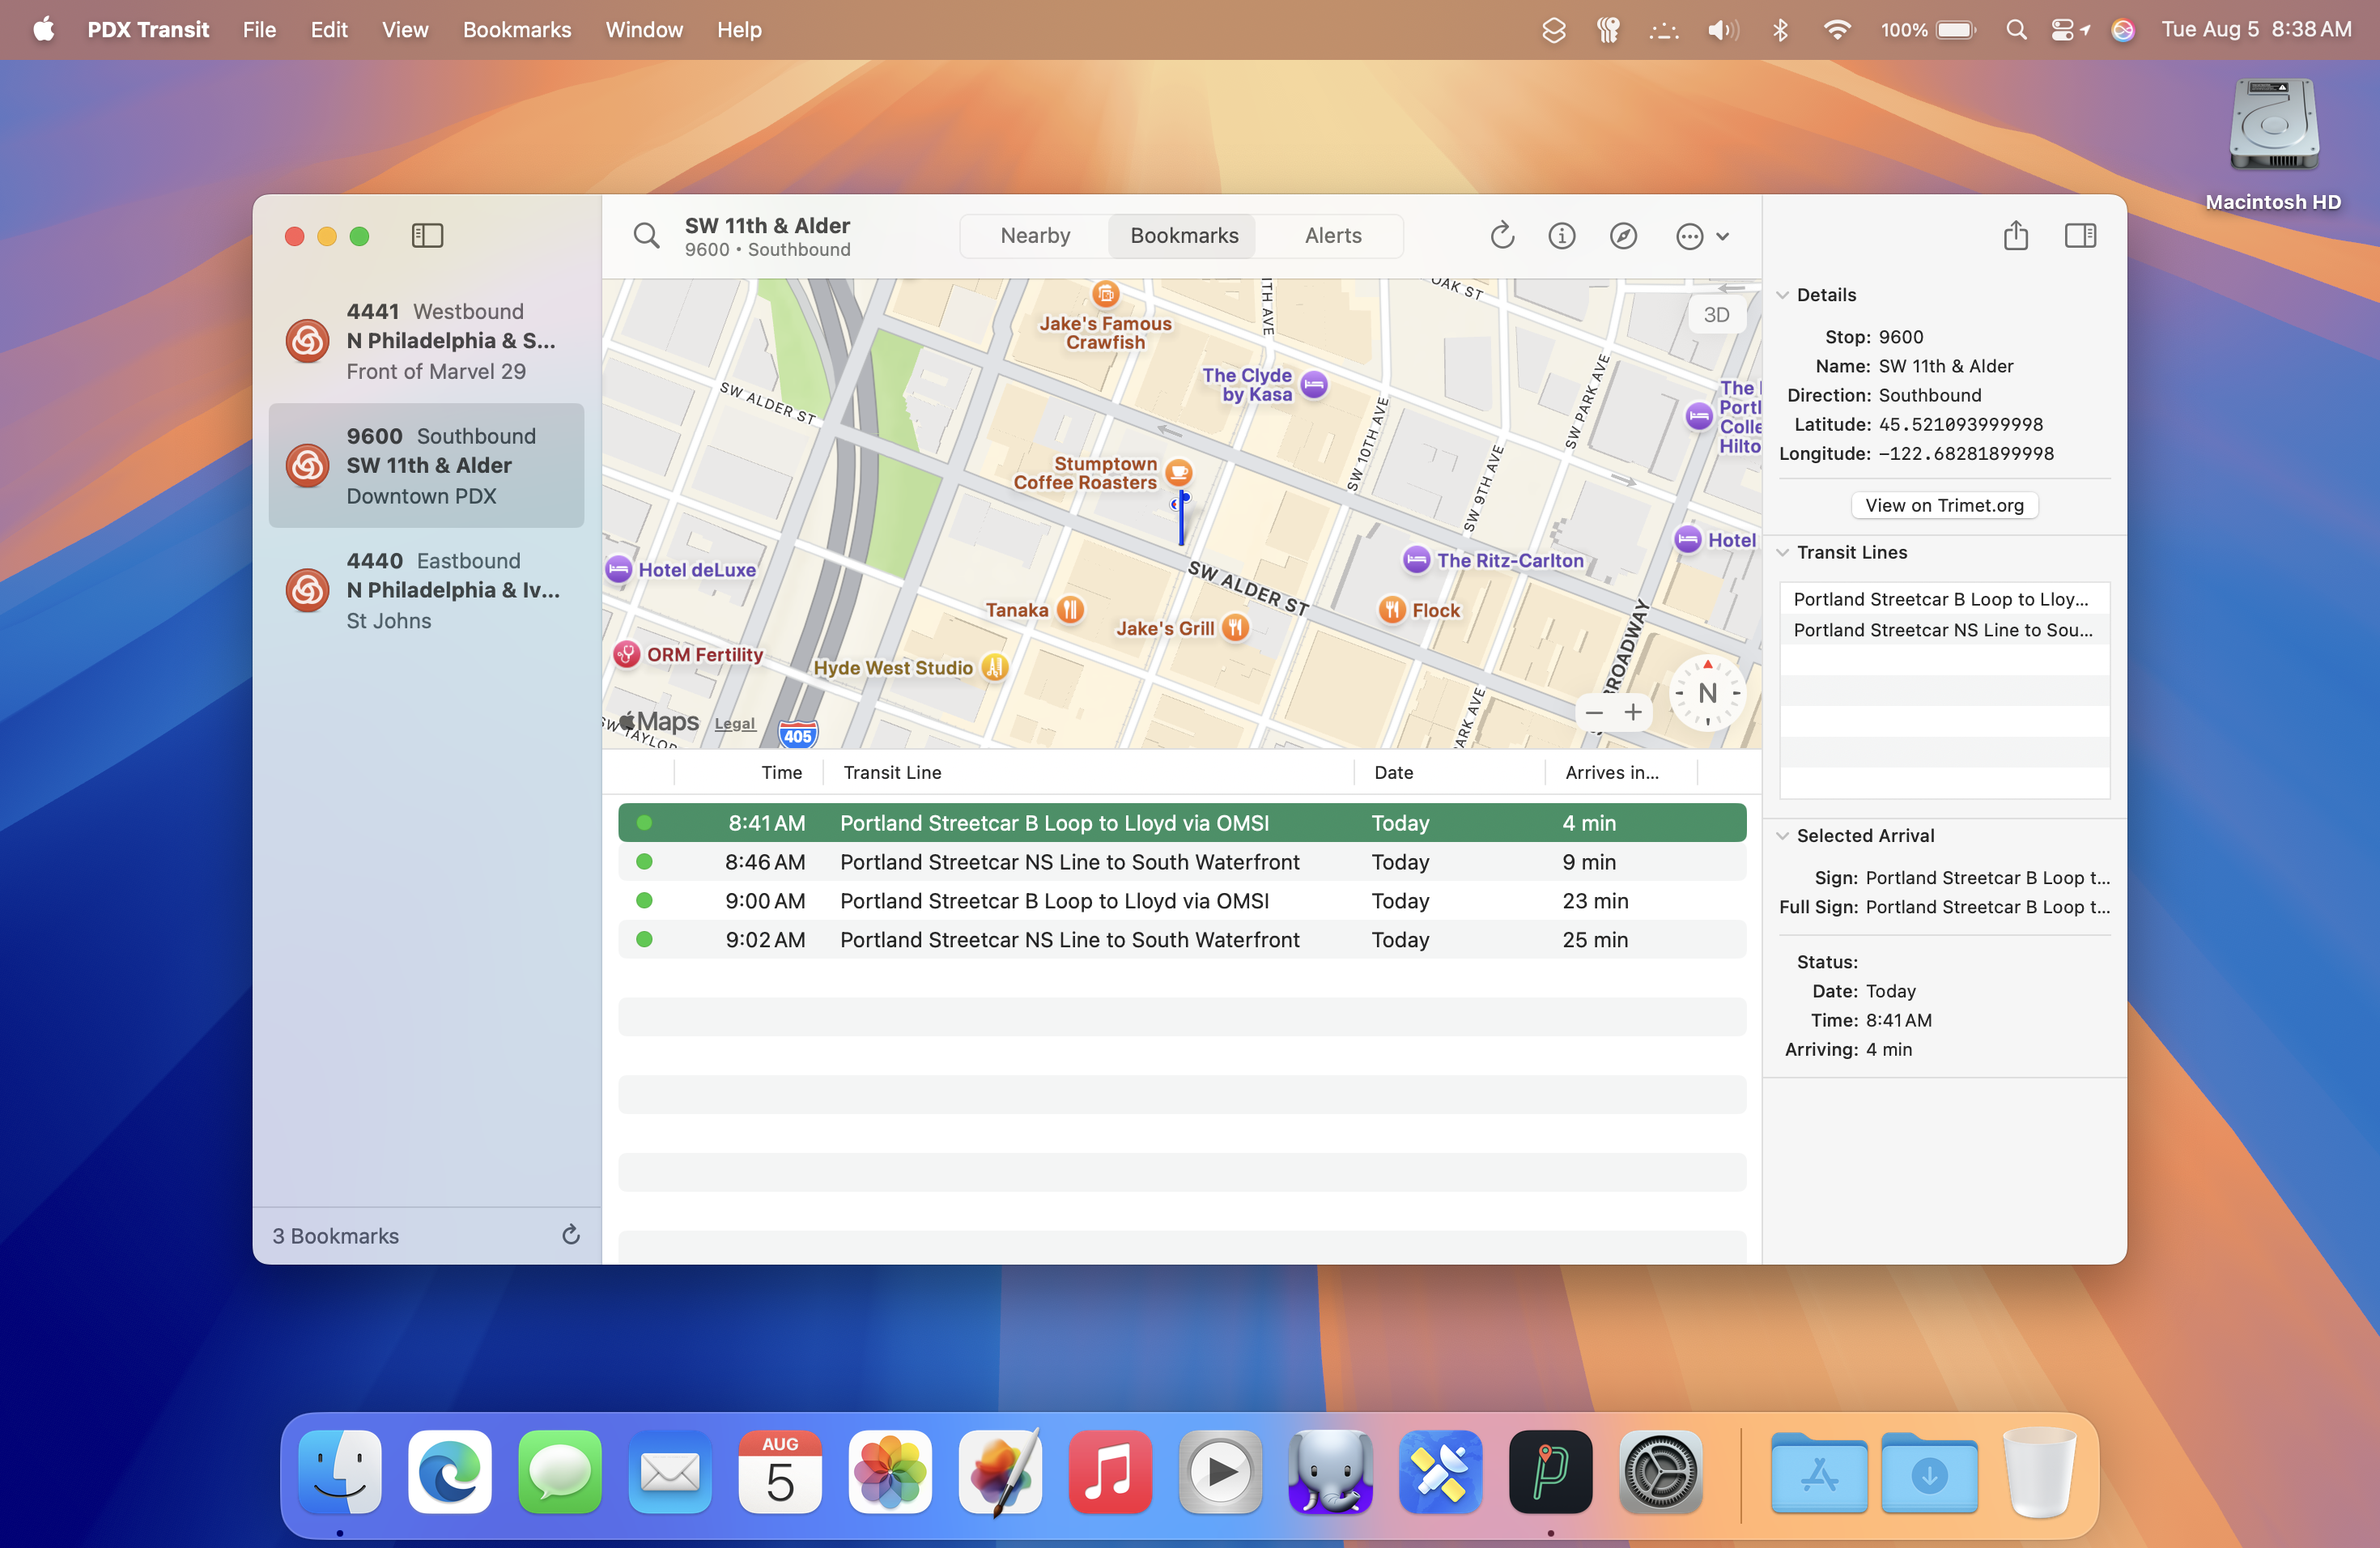This screenshot has width=2380, height=1548.
Task: Click Jake's Famous Crawfish marker
Action: (1105, 293)
